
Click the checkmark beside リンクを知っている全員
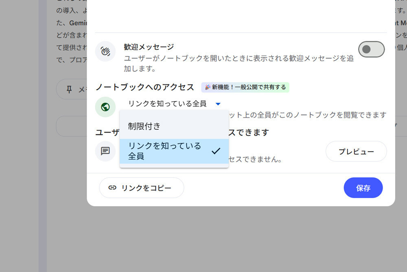(216, 151)
